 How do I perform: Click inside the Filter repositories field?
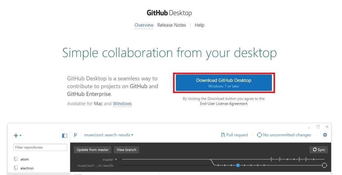(40, 147)
